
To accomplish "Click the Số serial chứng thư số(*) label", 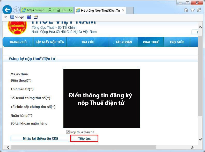I will click(31, 98).
